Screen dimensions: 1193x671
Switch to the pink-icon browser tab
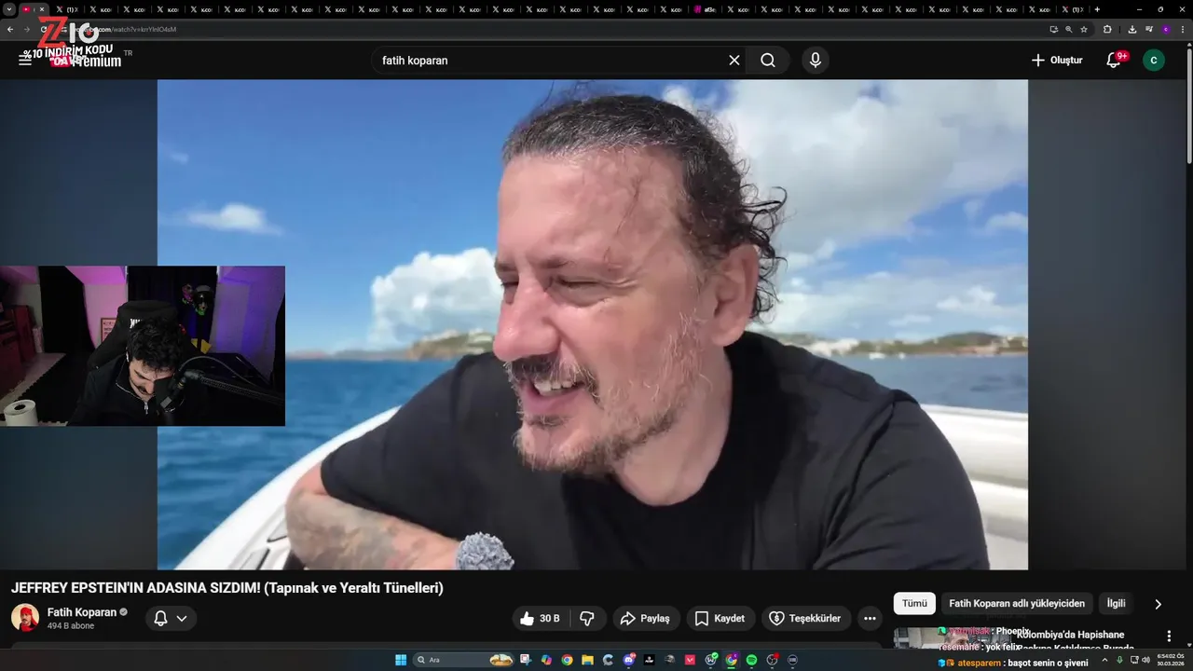point(705,9)
